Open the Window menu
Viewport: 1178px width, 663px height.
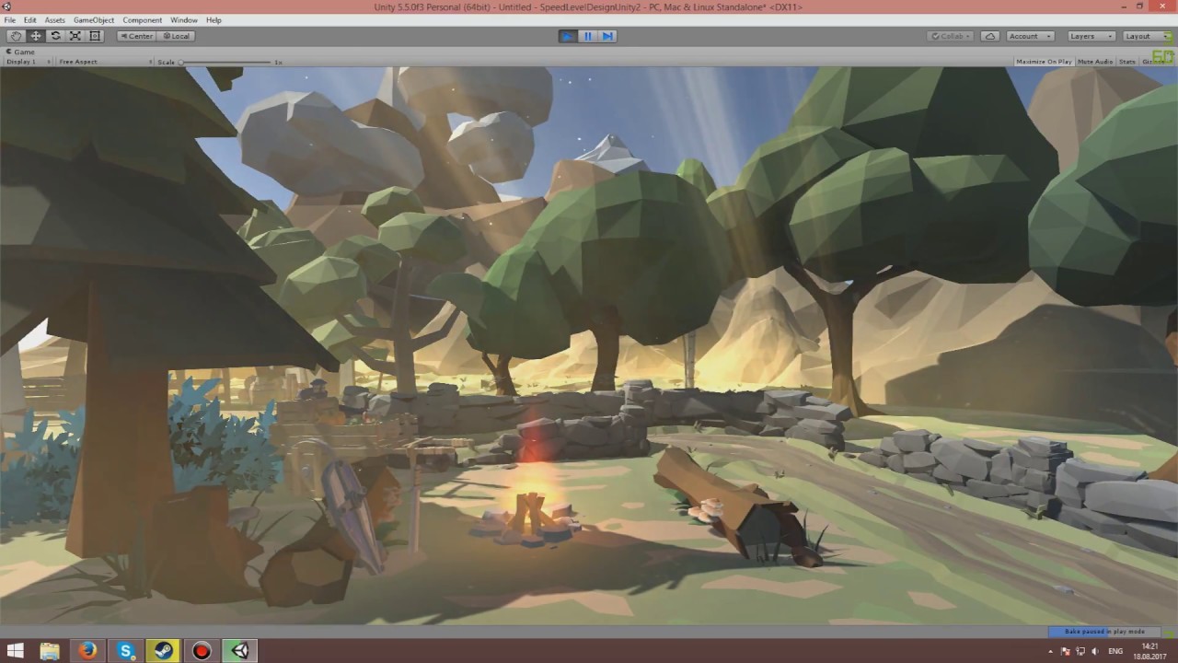pos(184,20)
